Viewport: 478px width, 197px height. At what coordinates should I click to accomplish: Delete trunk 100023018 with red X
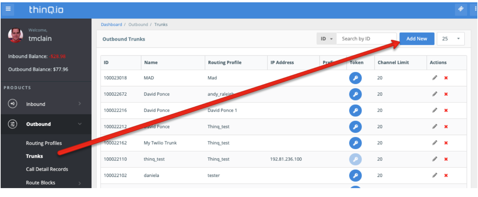coord(446,78)
